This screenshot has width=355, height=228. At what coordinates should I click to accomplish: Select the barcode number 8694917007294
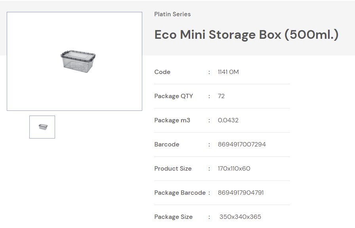[242, 144]
